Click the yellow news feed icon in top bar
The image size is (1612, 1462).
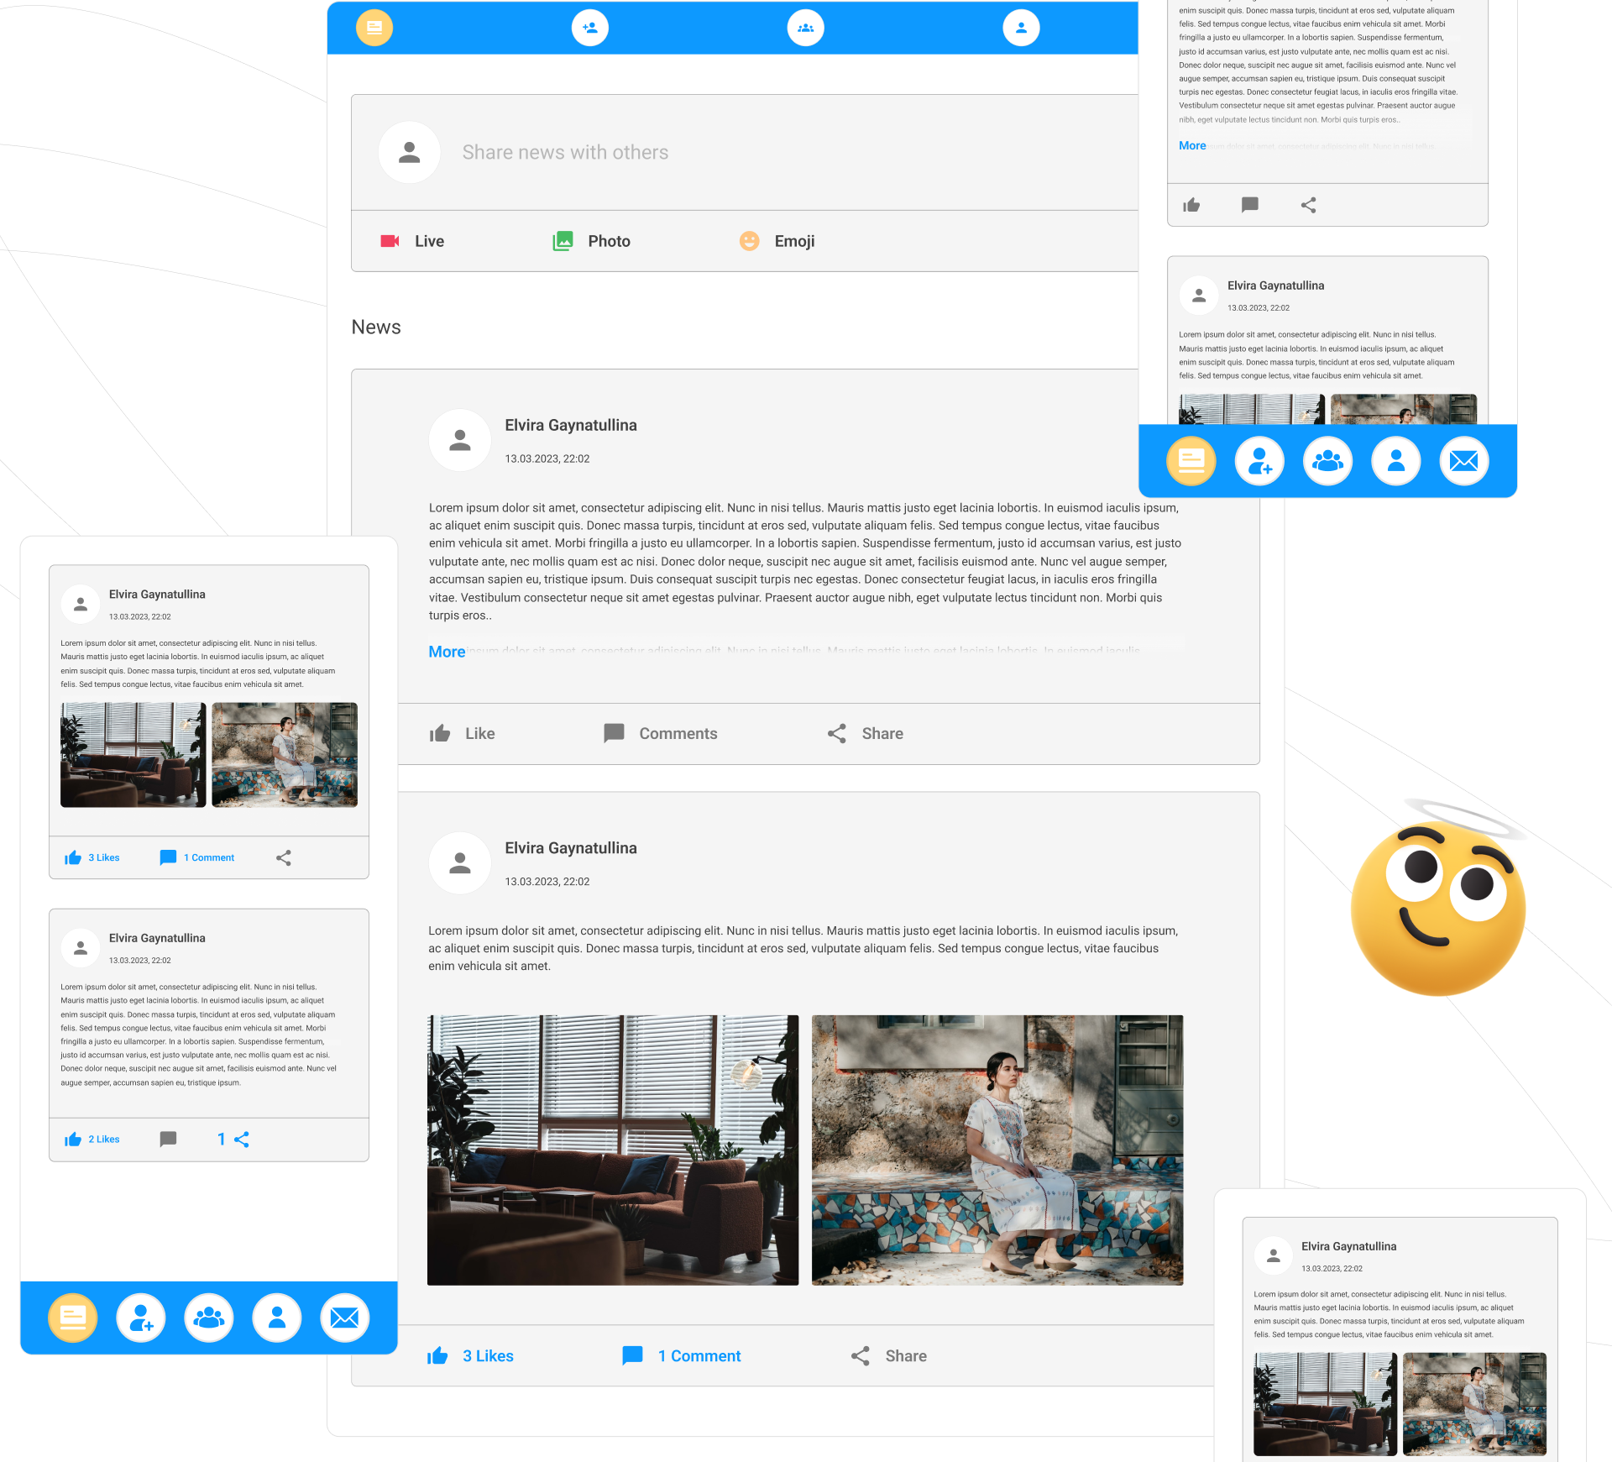tap(374, 28)
